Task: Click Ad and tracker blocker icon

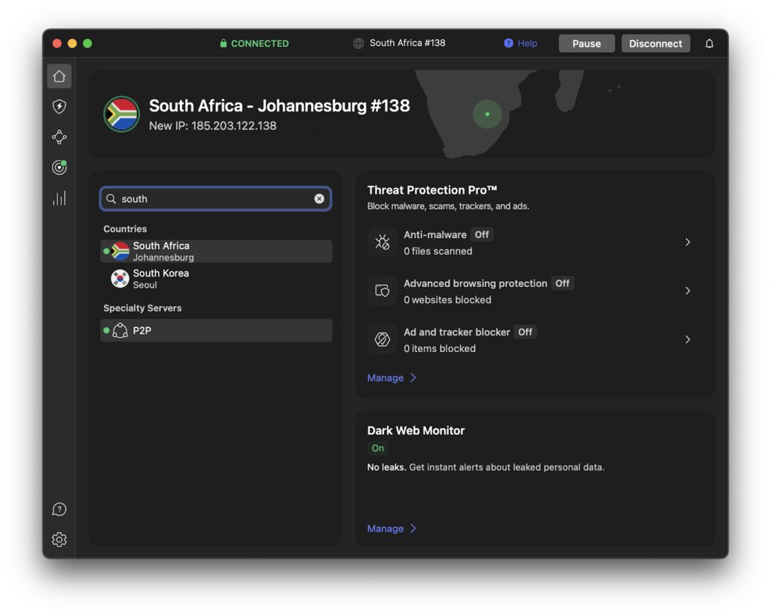Action: (x=382, y=339)
